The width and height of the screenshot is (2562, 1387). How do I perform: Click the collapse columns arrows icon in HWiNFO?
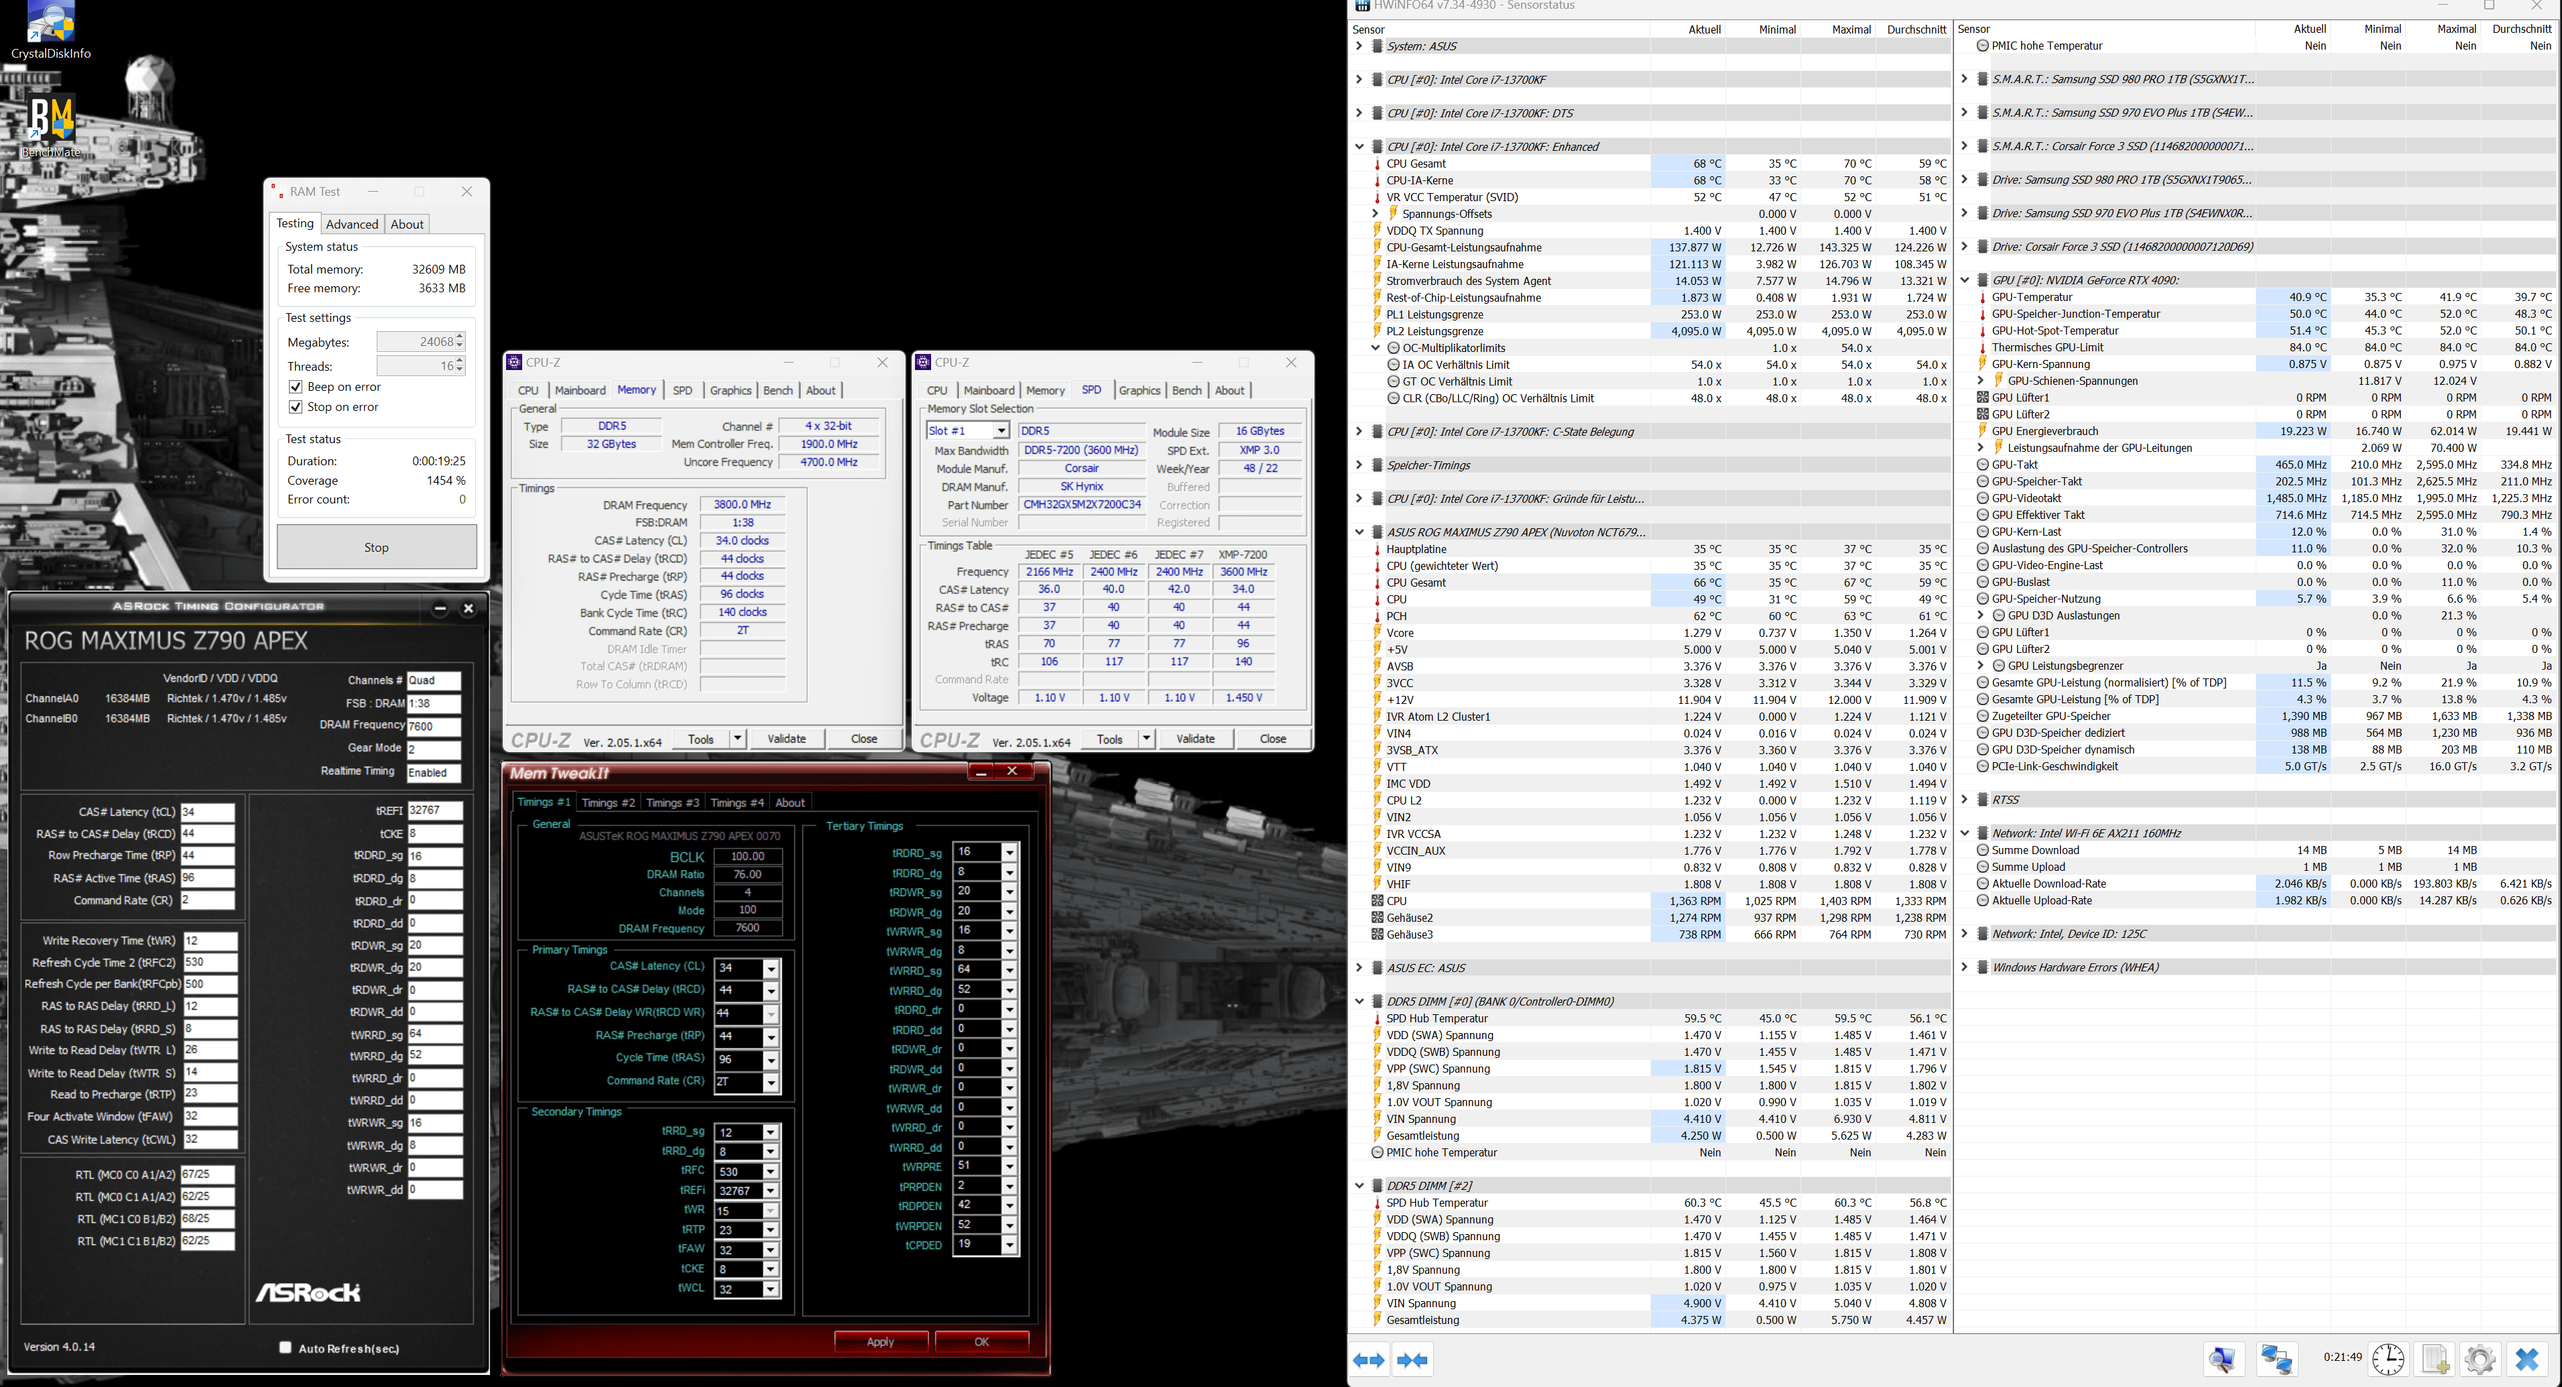click(x=1412, y=1360)
